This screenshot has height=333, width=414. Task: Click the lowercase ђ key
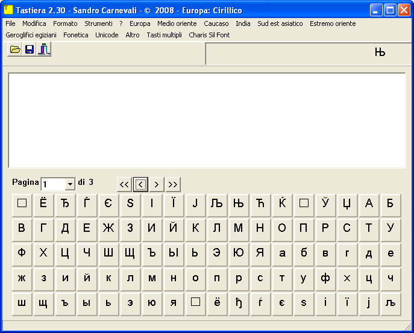click(239, 304)
